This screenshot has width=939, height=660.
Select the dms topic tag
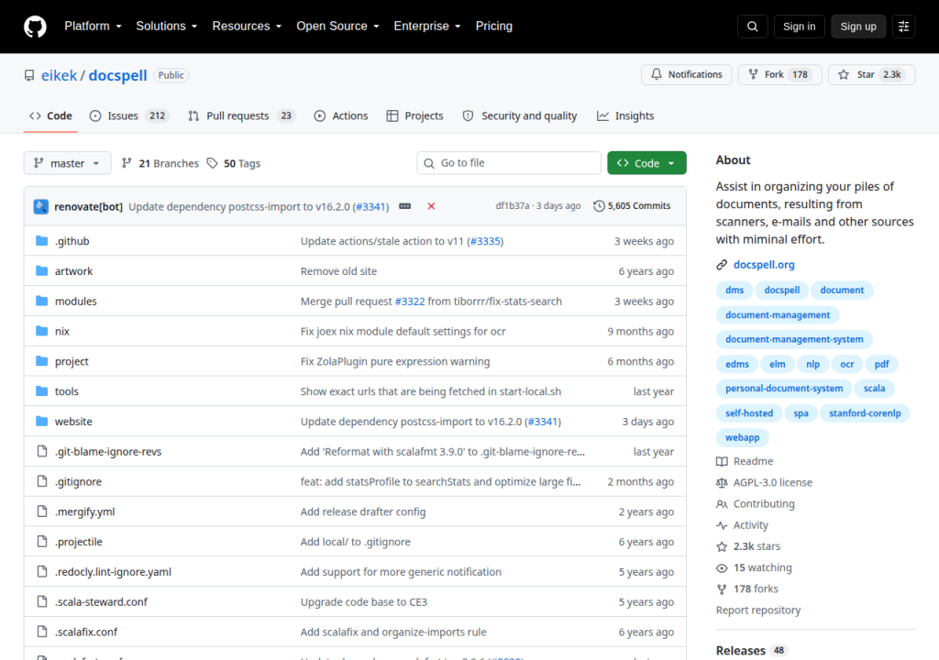[x=735, y=291]
